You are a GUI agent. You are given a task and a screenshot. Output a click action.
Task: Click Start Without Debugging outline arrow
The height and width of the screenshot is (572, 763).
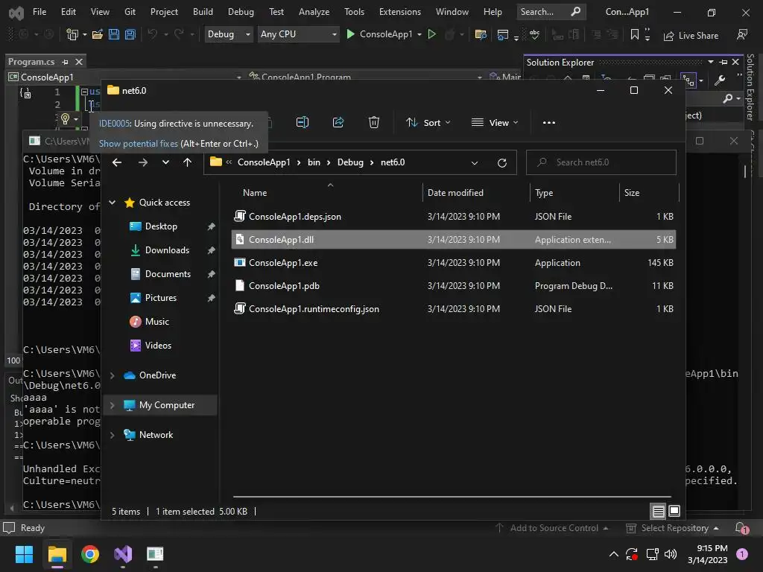pyautogui.click(x=431, y=34)
